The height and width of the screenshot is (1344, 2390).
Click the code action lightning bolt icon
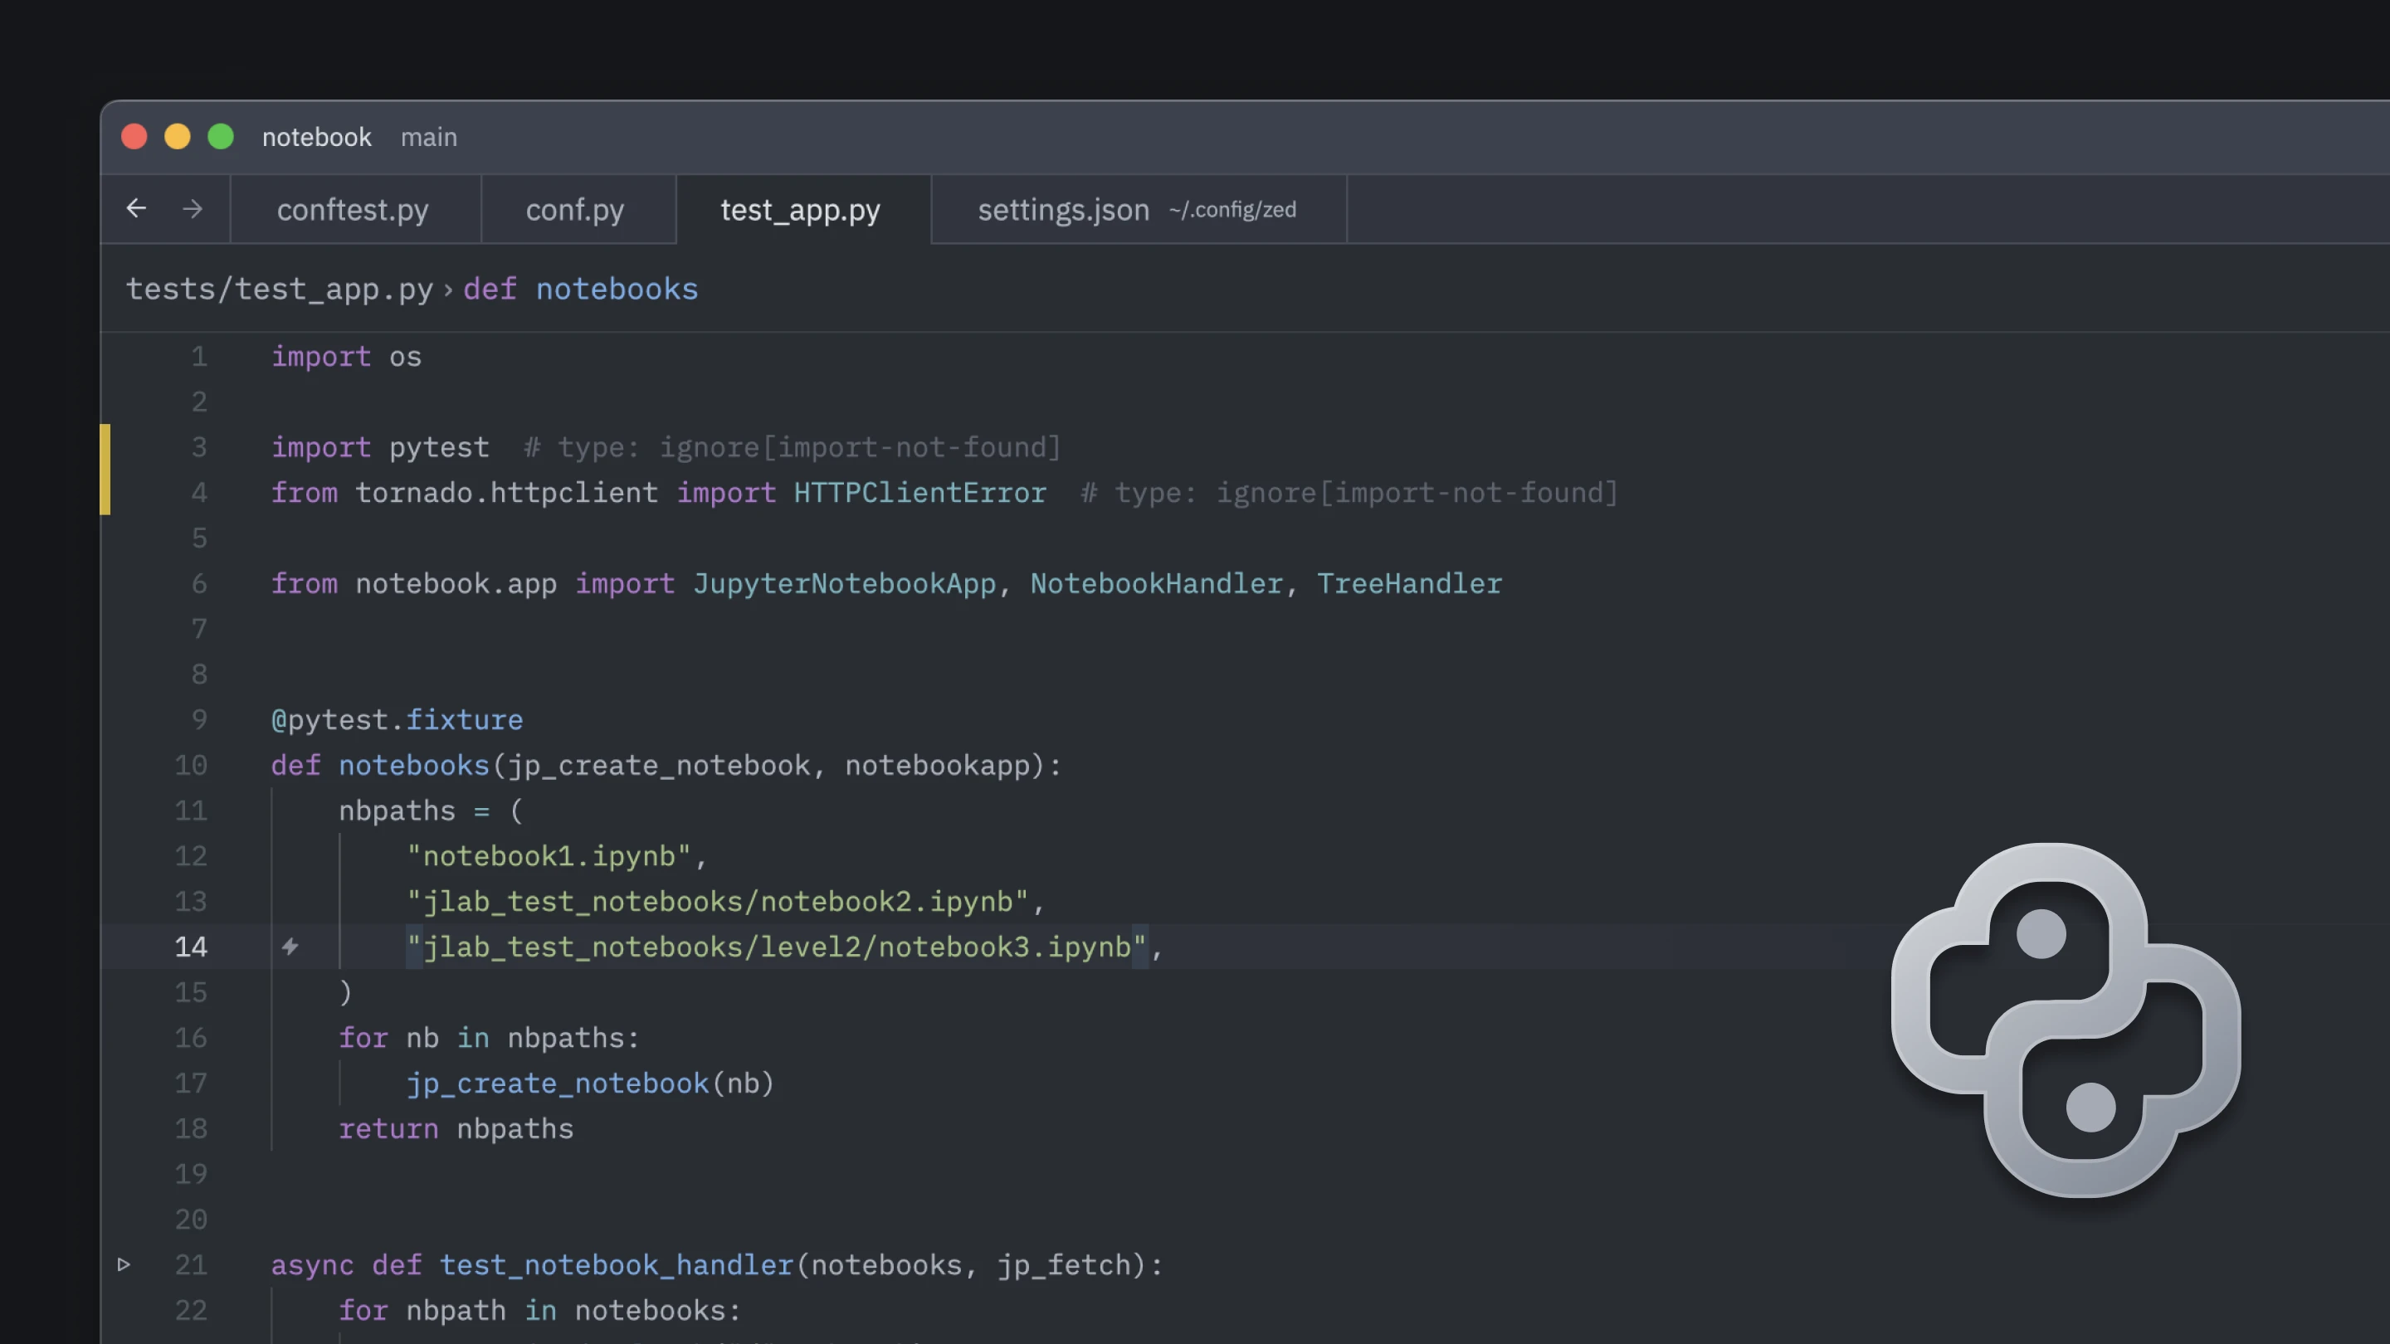tap(290, 946)
